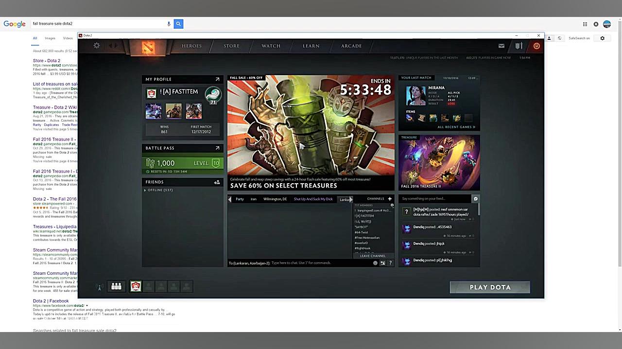Open the party members icon
The image size is (622, 349).
pos(116,286)
